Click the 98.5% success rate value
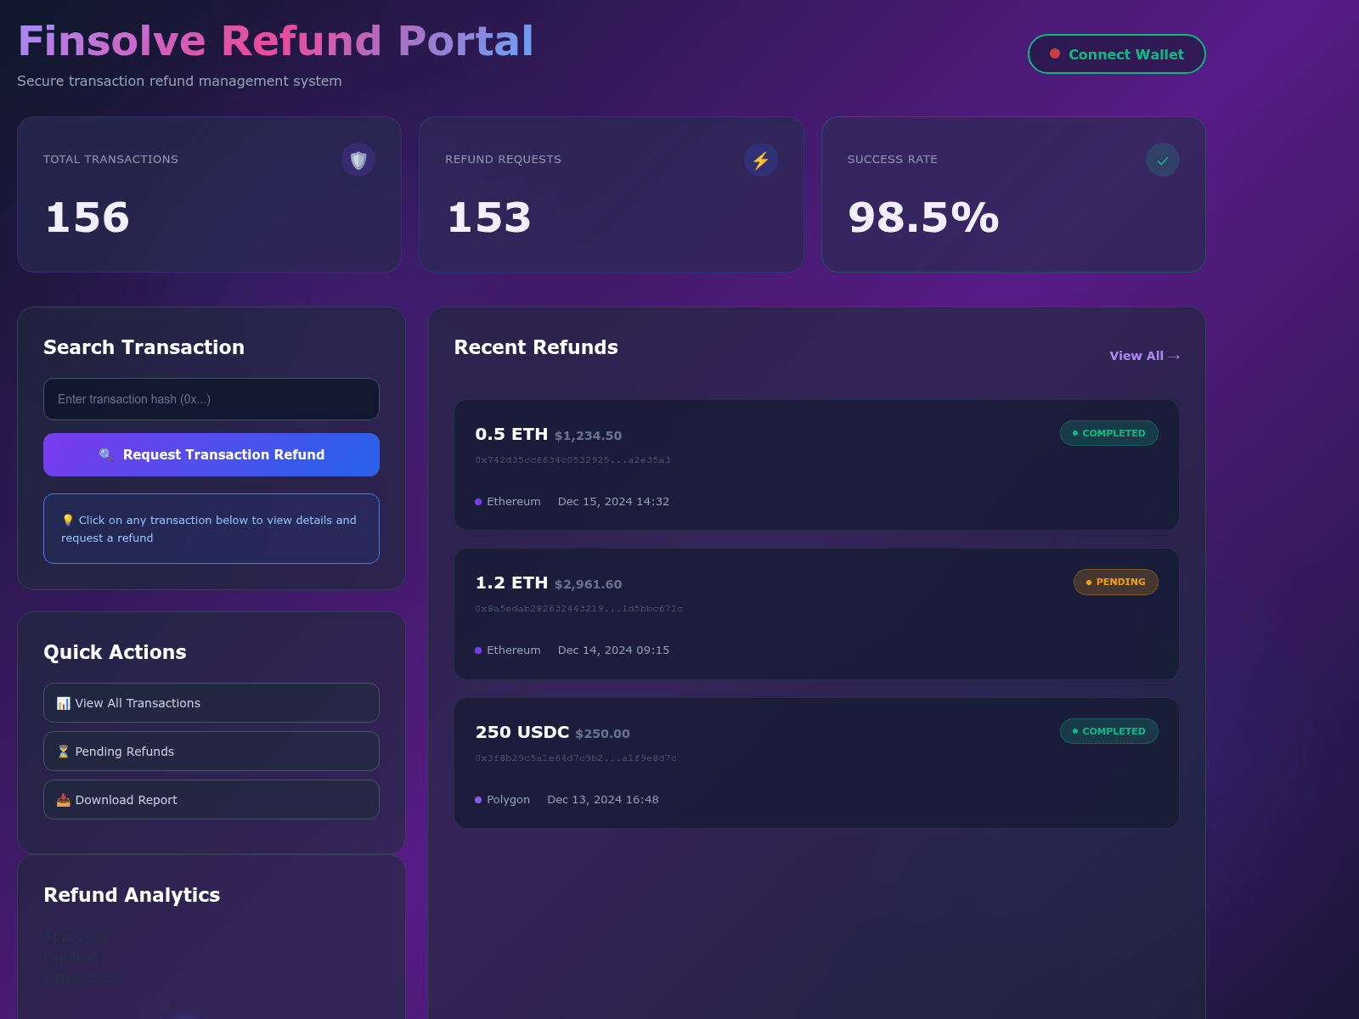The width and height of the screenshot is (1359, 1019). coord(923,217)
